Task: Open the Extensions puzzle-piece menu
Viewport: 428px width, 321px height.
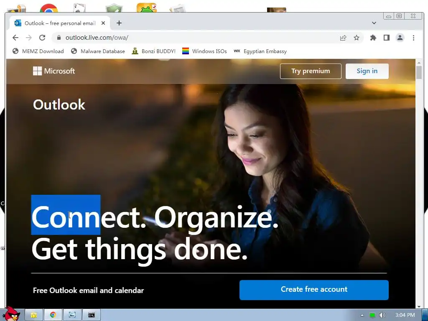Action: coord(373,38)
